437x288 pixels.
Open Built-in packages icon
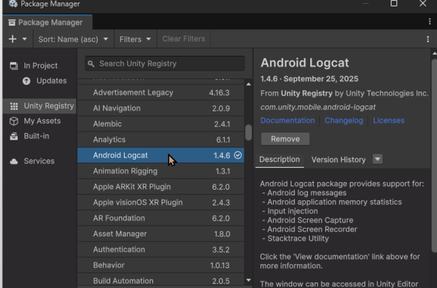tap(14, 136)
